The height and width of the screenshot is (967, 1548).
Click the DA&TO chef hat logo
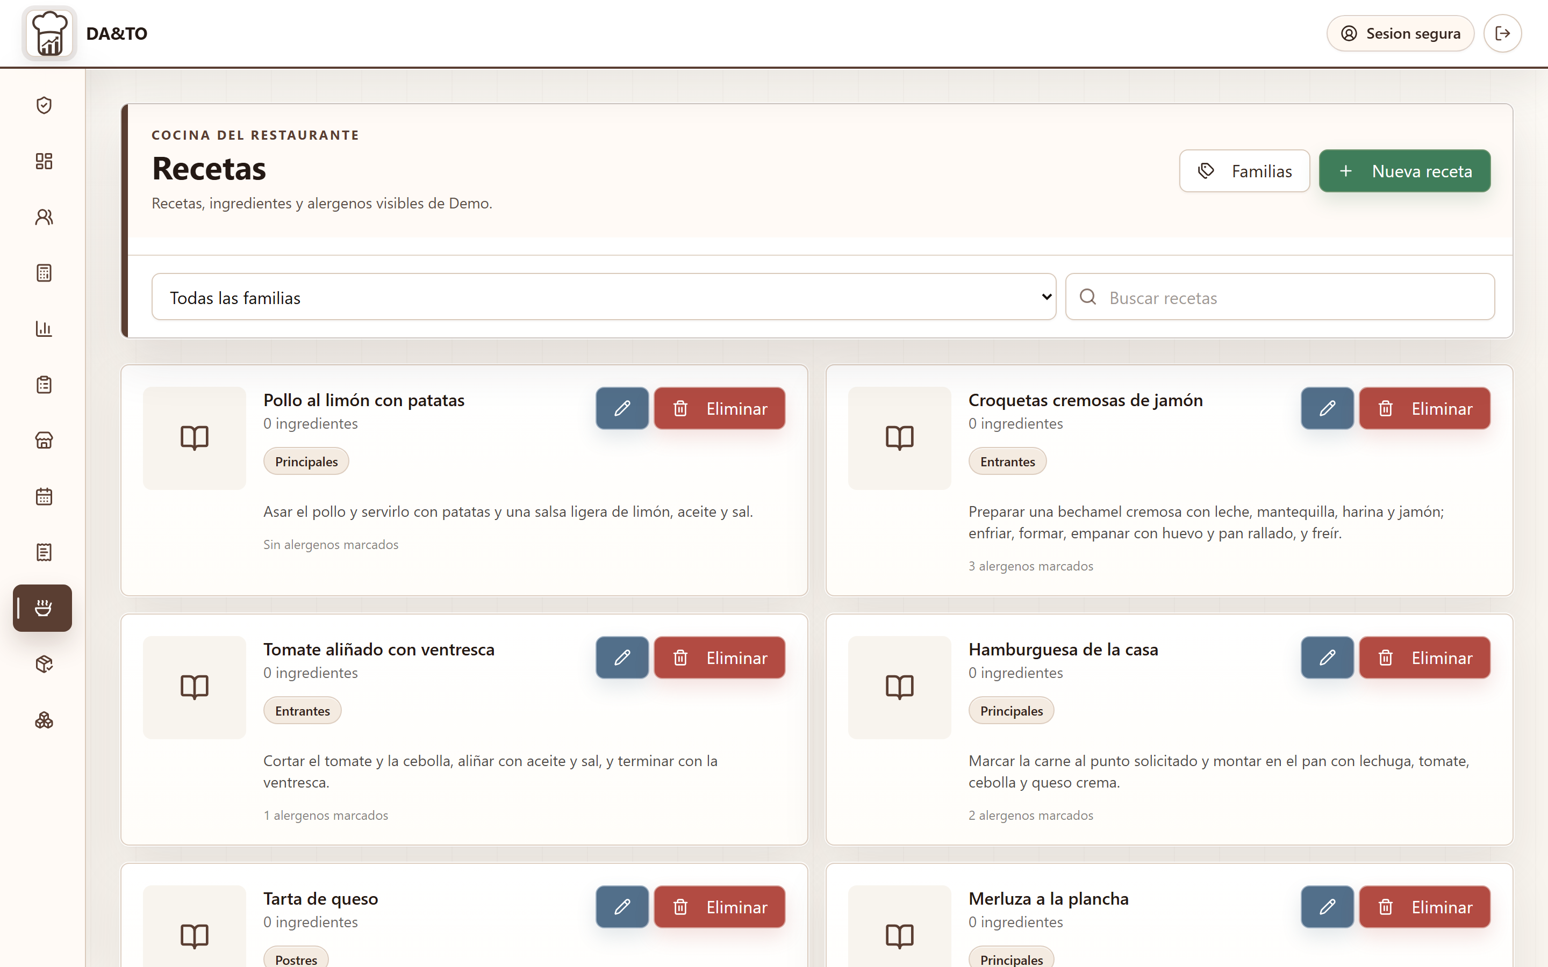[x=49, y=33]
